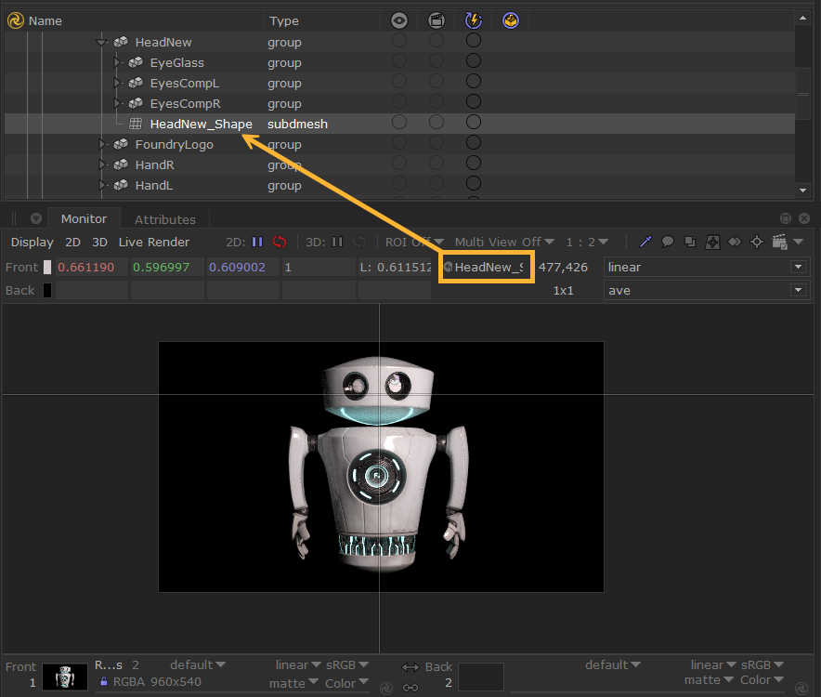The height and width of the screenshot is (697, 821).
Task: Expand the FoundryLogo group
Action: point(102,144)
